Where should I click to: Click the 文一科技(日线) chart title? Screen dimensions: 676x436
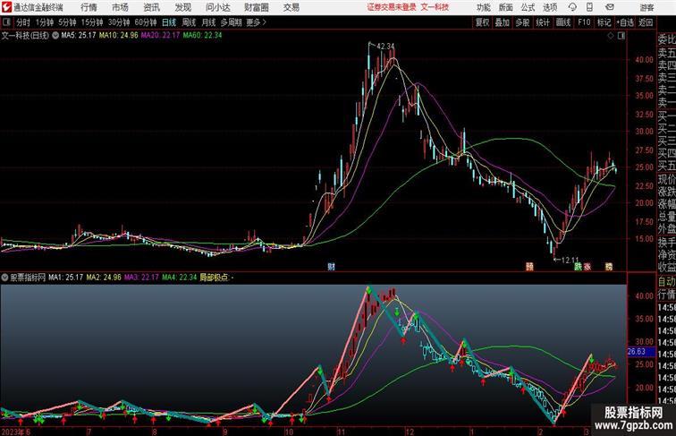click(25, 36)
